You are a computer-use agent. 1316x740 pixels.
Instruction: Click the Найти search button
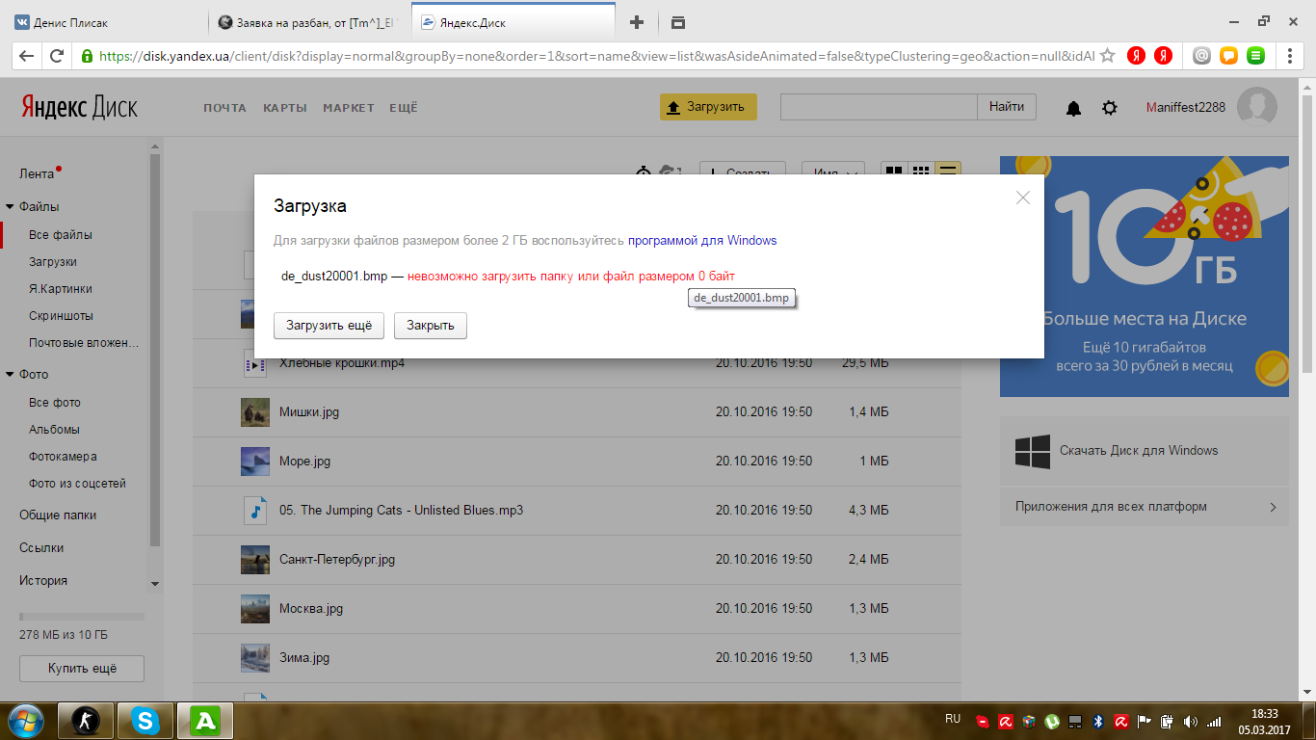click(x=1007, y=107)
